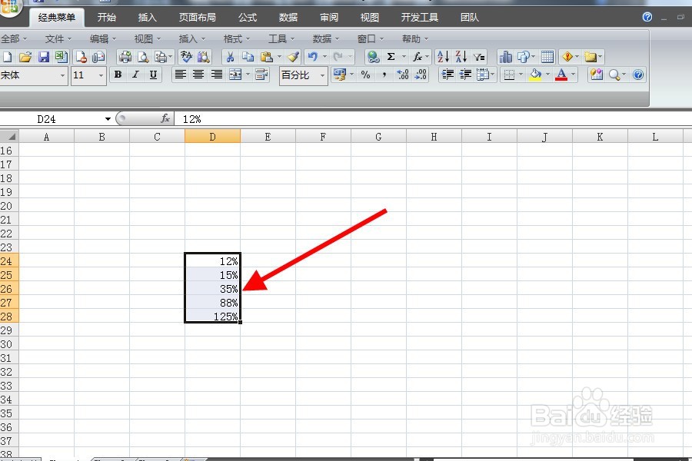This screenshot has height=461, width=692.
Task: Apply the red font color button
Action: click(561, 75)
